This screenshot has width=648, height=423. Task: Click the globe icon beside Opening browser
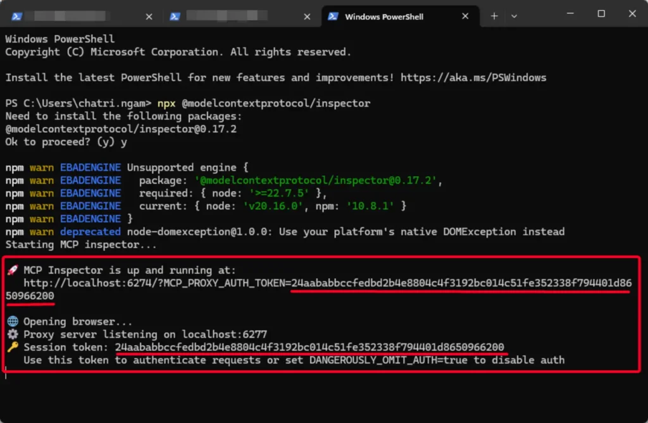pos(12,322)
